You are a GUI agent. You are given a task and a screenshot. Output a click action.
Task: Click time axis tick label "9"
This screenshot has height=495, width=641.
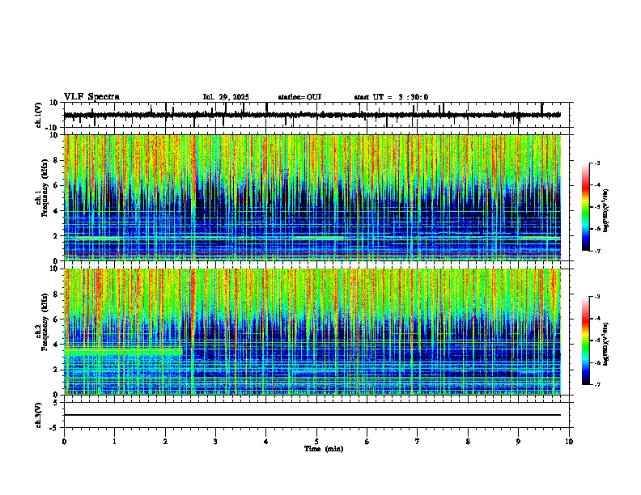(518, 442)
